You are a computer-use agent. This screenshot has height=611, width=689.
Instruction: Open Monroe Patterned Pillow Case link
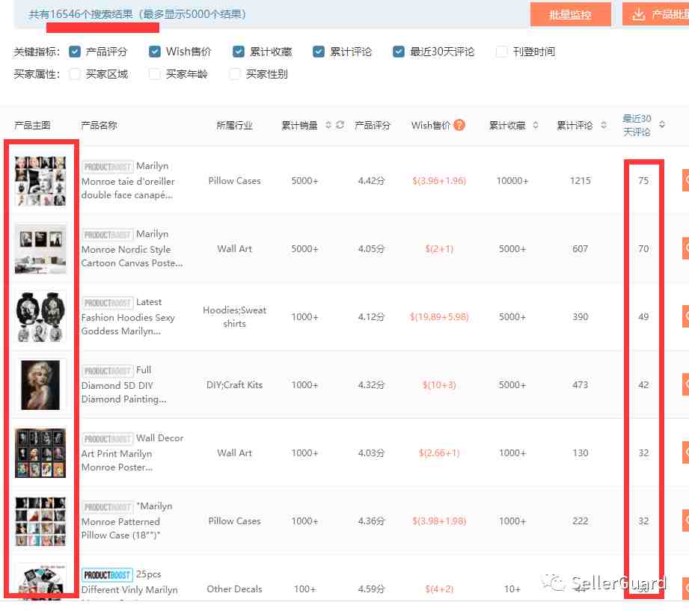pyautogui.click(x=126, y=521)
